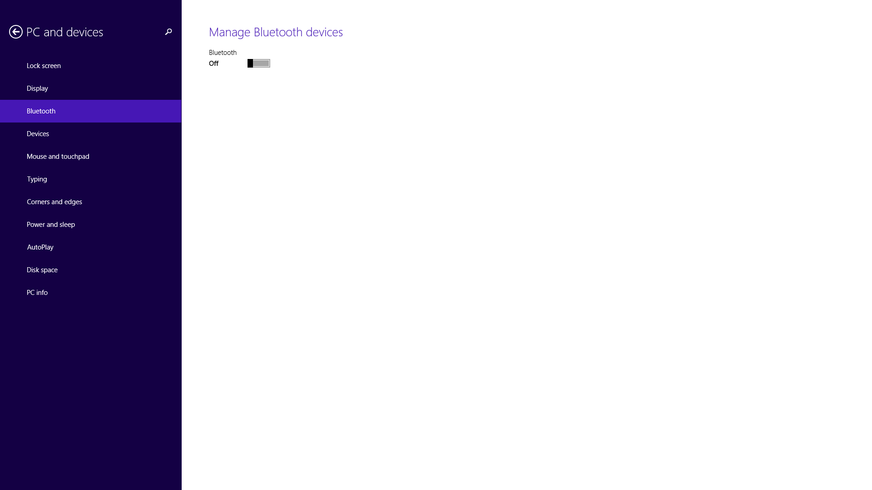Viewport: 872px width, 490px height.
Task: Click the Display settings icon
Action: (37, 88)
